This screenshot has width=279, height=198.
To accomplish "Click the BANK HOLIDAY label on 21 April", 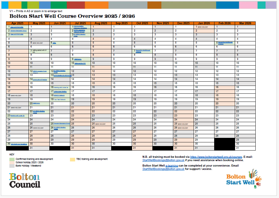I will point(16,108).
